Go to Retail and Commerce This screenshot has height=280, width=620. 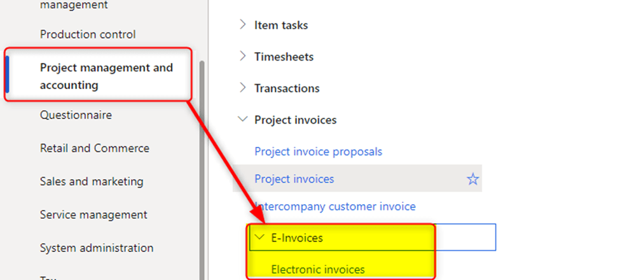(x=94, y=148)
